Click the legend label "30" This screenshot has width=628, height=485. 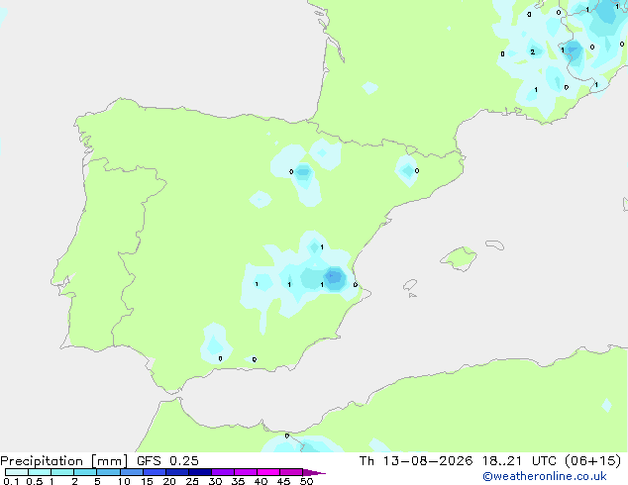pos(215,481)
